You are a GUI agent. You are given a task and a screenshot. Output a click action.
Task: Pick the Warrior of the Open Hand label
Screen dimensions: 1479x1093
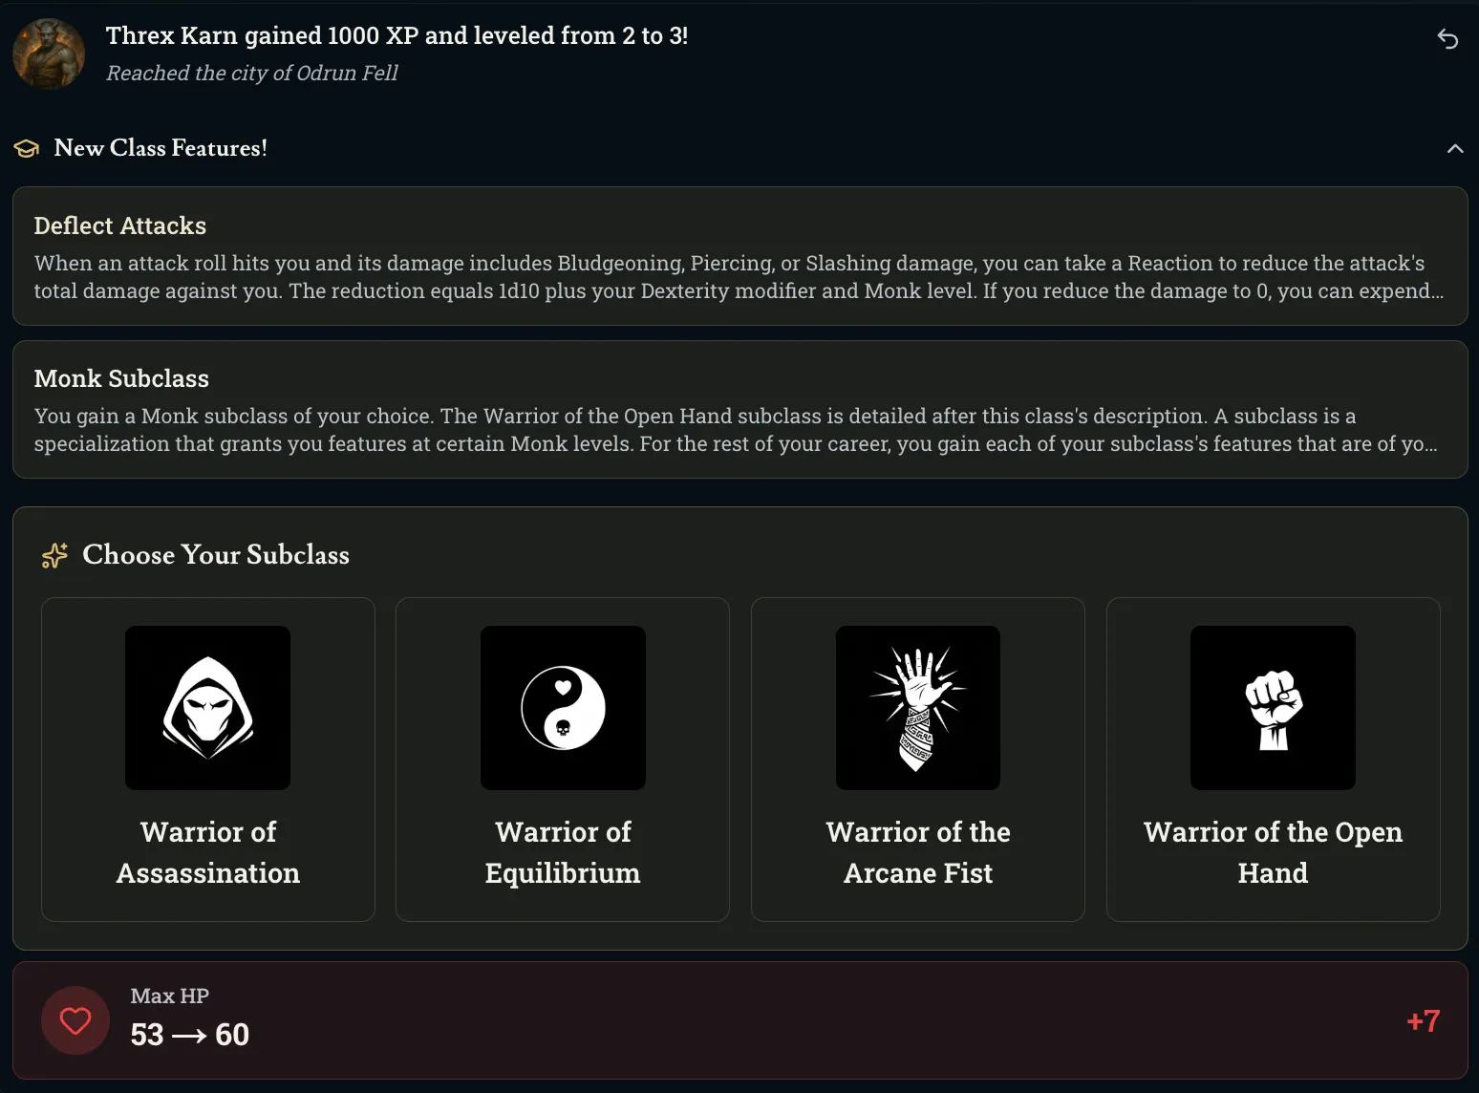point(1273,852)
